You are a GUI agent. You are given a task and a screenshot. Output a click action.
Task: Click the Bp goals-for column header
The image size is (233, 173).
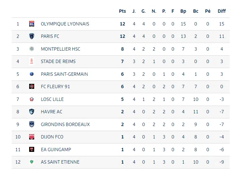pos(183,11)
